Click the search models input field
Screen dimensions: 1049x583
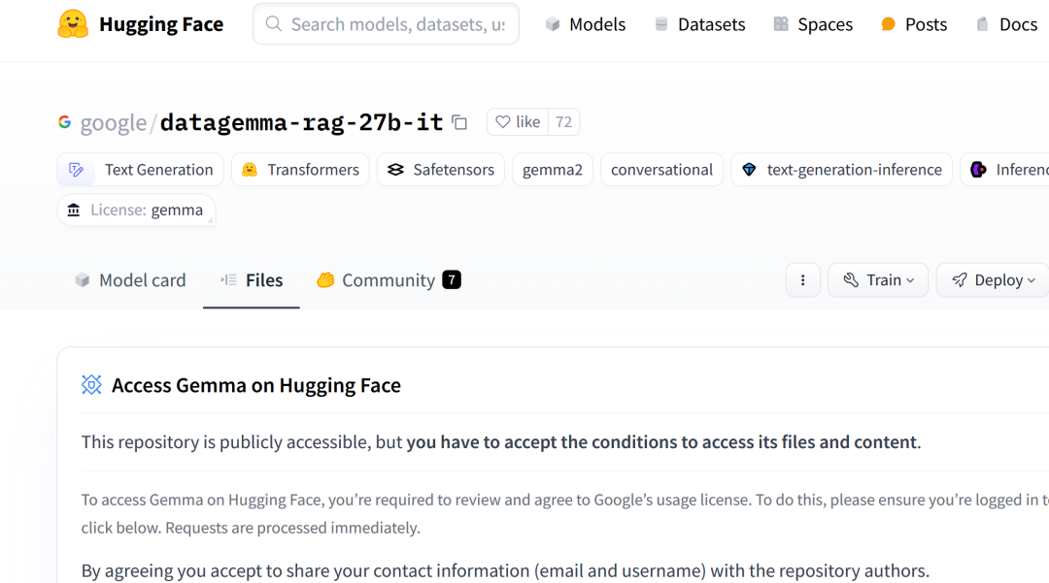coord(397,24)
